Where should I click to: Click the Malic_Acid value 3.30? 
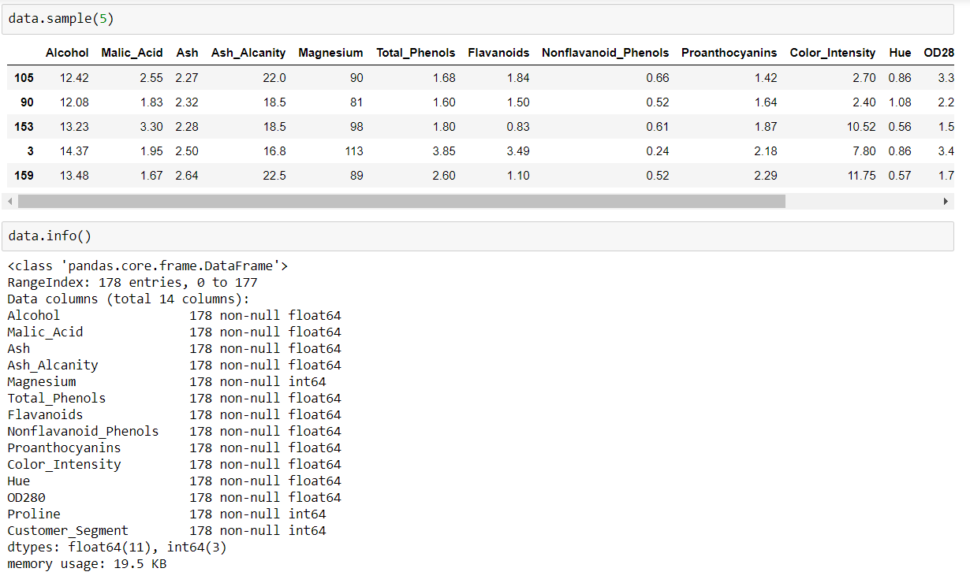[151, 126]
